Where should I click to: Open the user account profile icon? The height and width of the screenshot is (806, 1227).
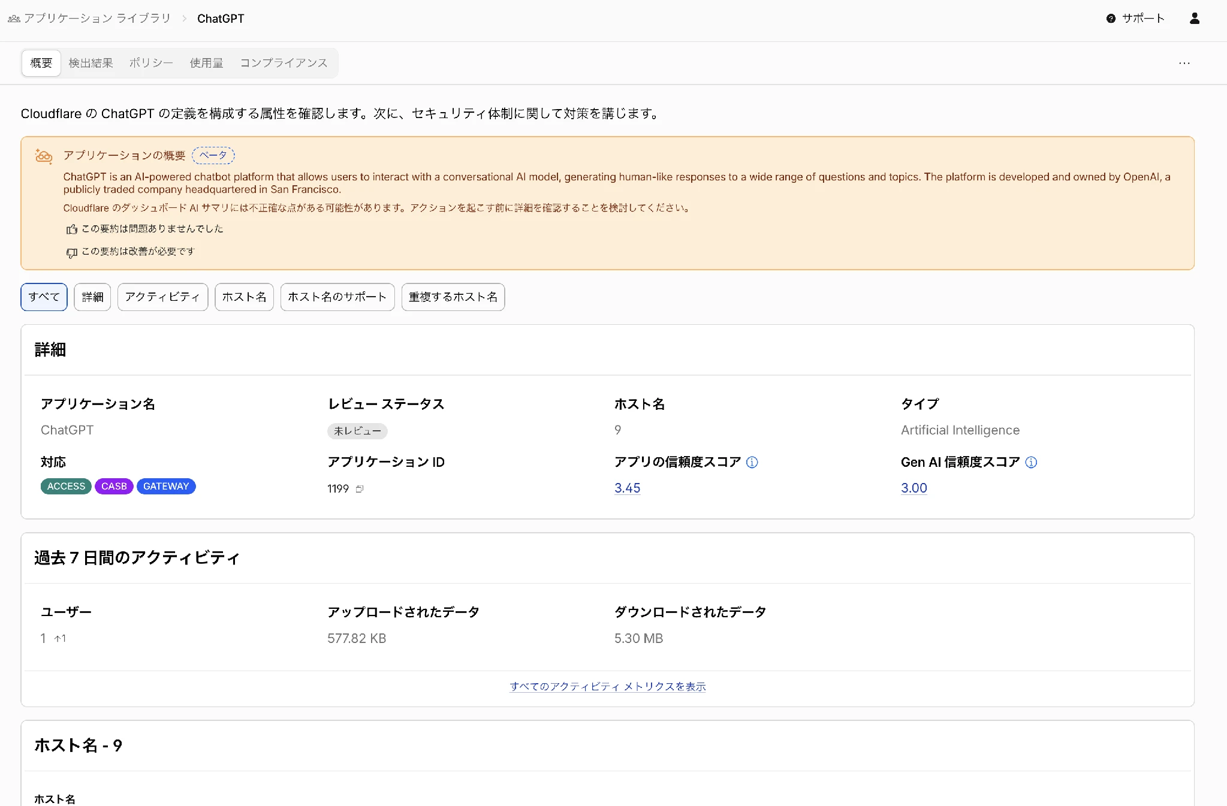[x=1194, y=19]
